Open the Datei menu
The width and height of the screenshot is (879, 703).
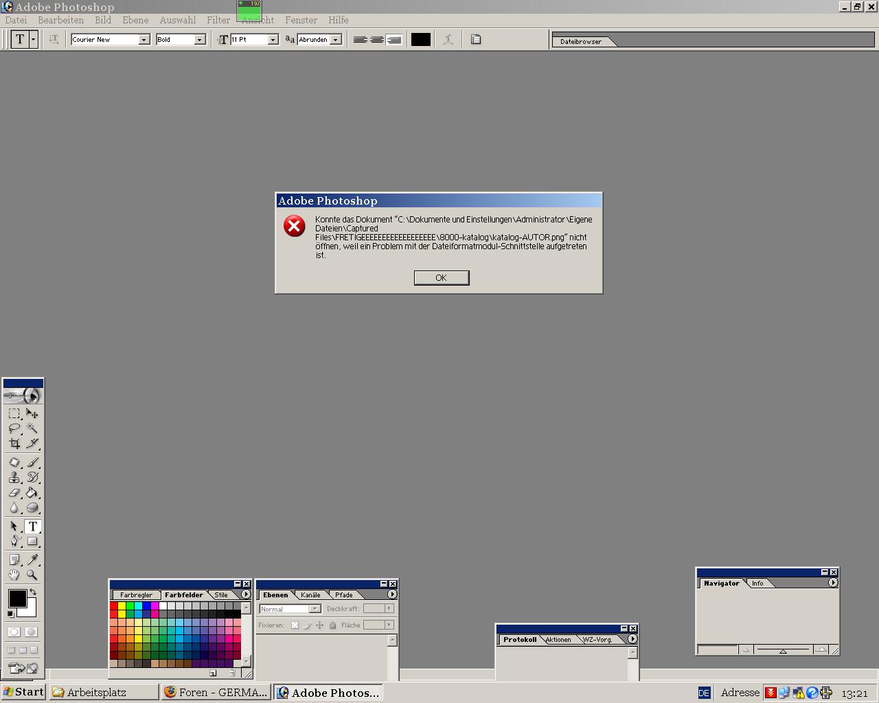click(16, 21)
